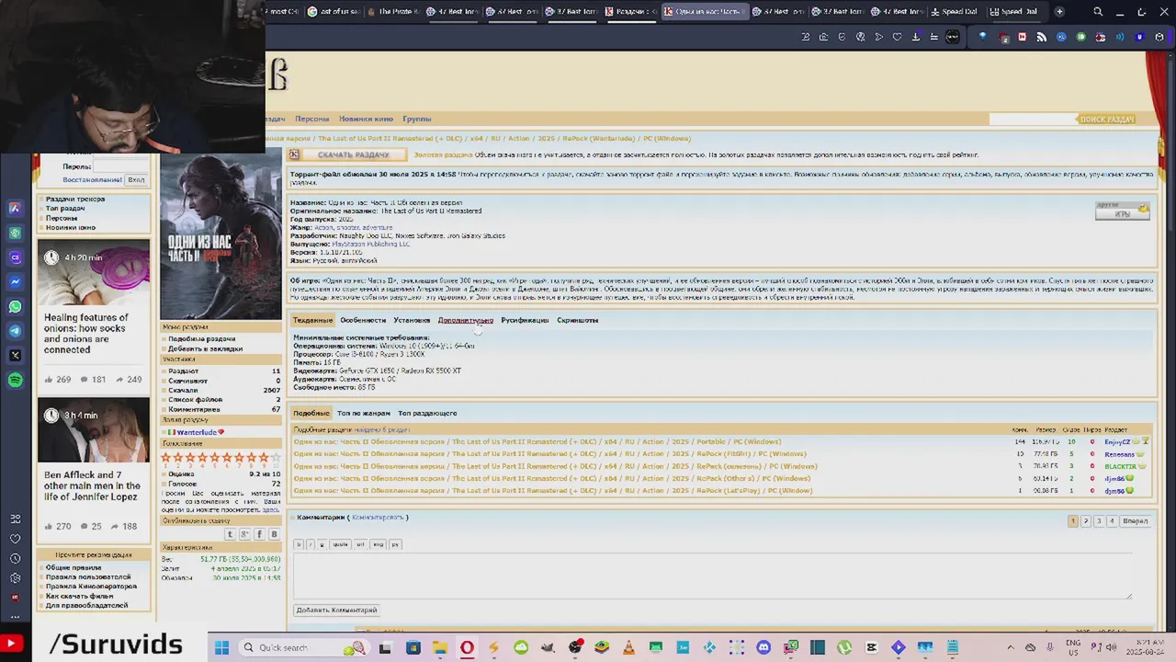Click the quote comment formatting button
This screenshot has width=1176, height=662.
(340, 544)
